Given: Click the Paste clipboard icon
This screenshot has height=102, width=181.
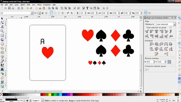Looking at the screenshot, I should point(44,8).
